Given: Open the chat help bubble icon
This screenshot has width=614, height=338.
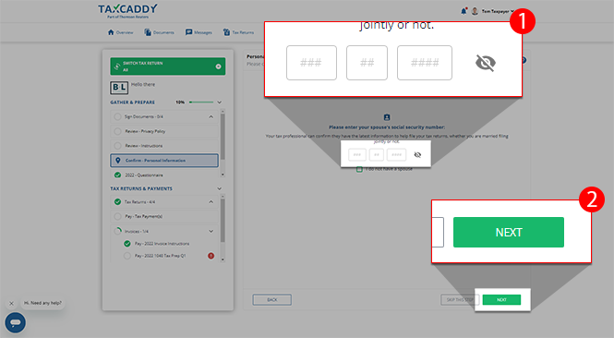Looking at the screenshot, I should pyautogui.click(x=16, y=322).
